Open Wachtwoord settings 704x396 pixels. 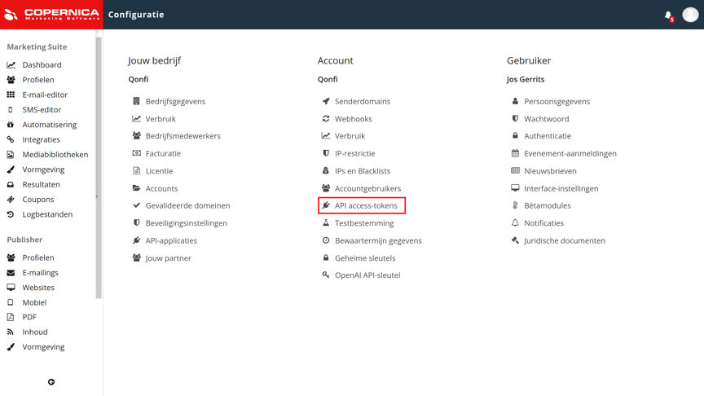547,119
